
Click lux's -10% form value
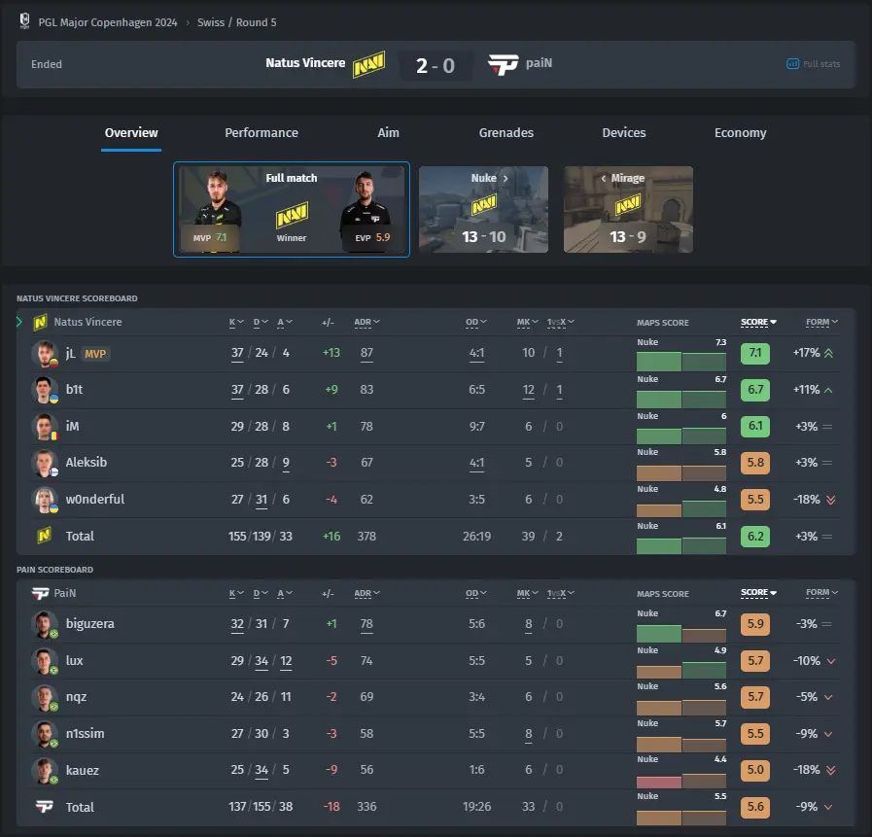tap(807, 661)
